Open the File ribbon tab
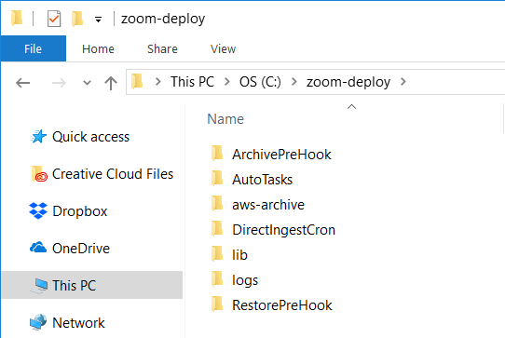Viewport: 505px width, 338px height. click(34, 49)
